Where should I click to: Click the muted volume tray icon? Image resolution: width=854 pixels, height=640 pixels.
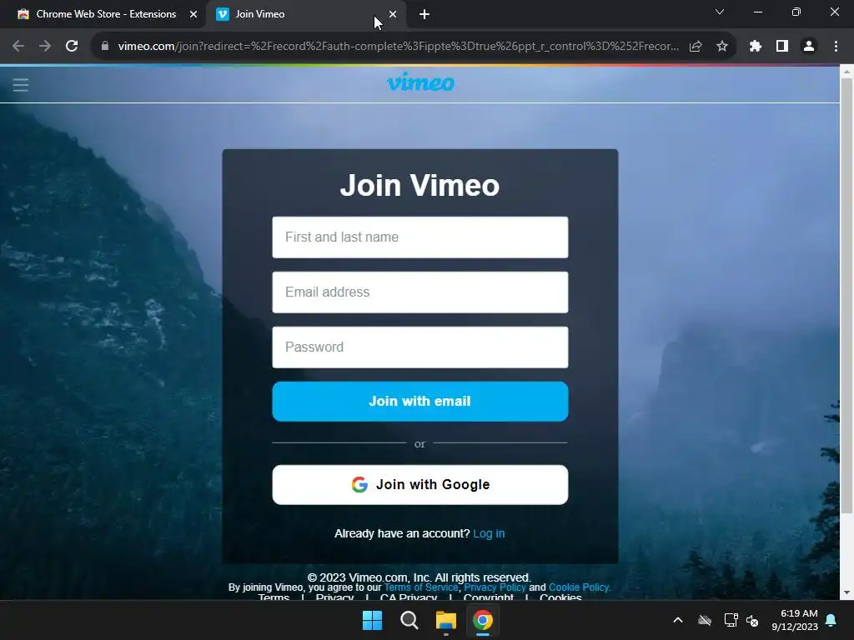[752, 620]
